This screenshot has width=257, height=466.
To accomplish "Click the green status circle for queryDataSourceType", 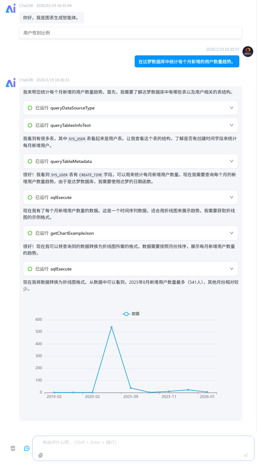I will [x=30, y=108].
